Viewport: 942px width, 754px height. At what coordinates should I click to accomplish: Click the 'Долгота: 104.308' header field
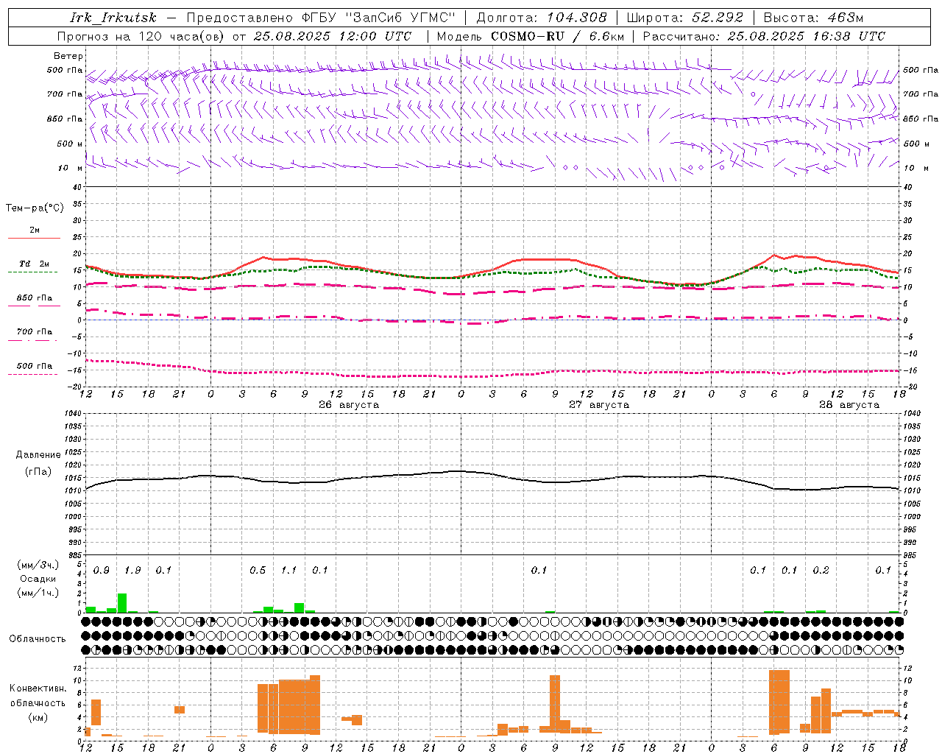click(x=542, y=18)
